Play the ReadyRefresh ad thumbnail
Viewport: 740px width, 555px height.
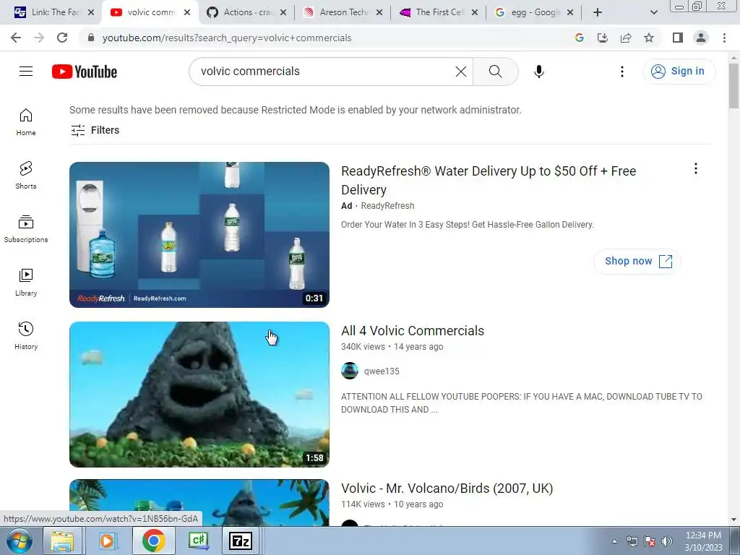click(x=199, y=235)
